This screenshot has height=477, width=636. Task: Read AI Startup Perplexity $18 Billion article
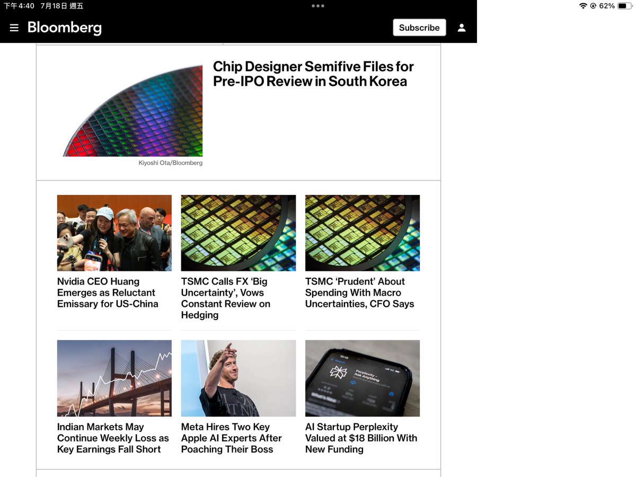coord(361,438)
